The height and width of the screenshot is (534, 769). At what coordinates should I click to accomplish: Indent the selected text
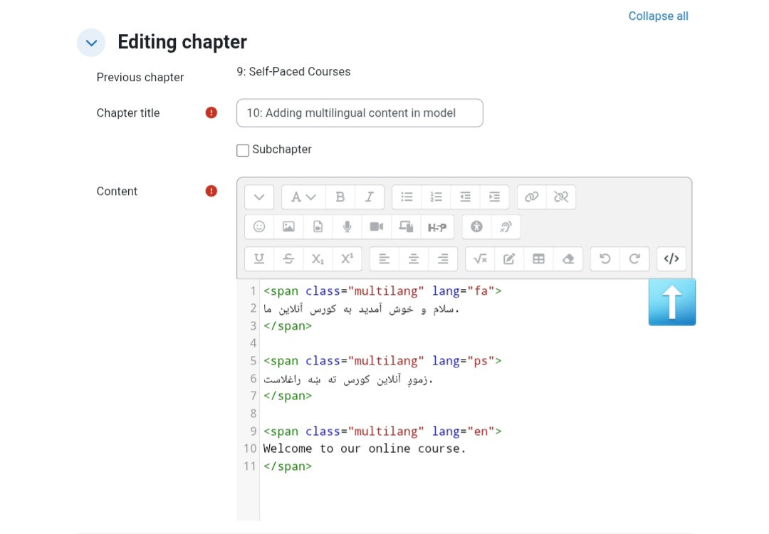(494, 197)
